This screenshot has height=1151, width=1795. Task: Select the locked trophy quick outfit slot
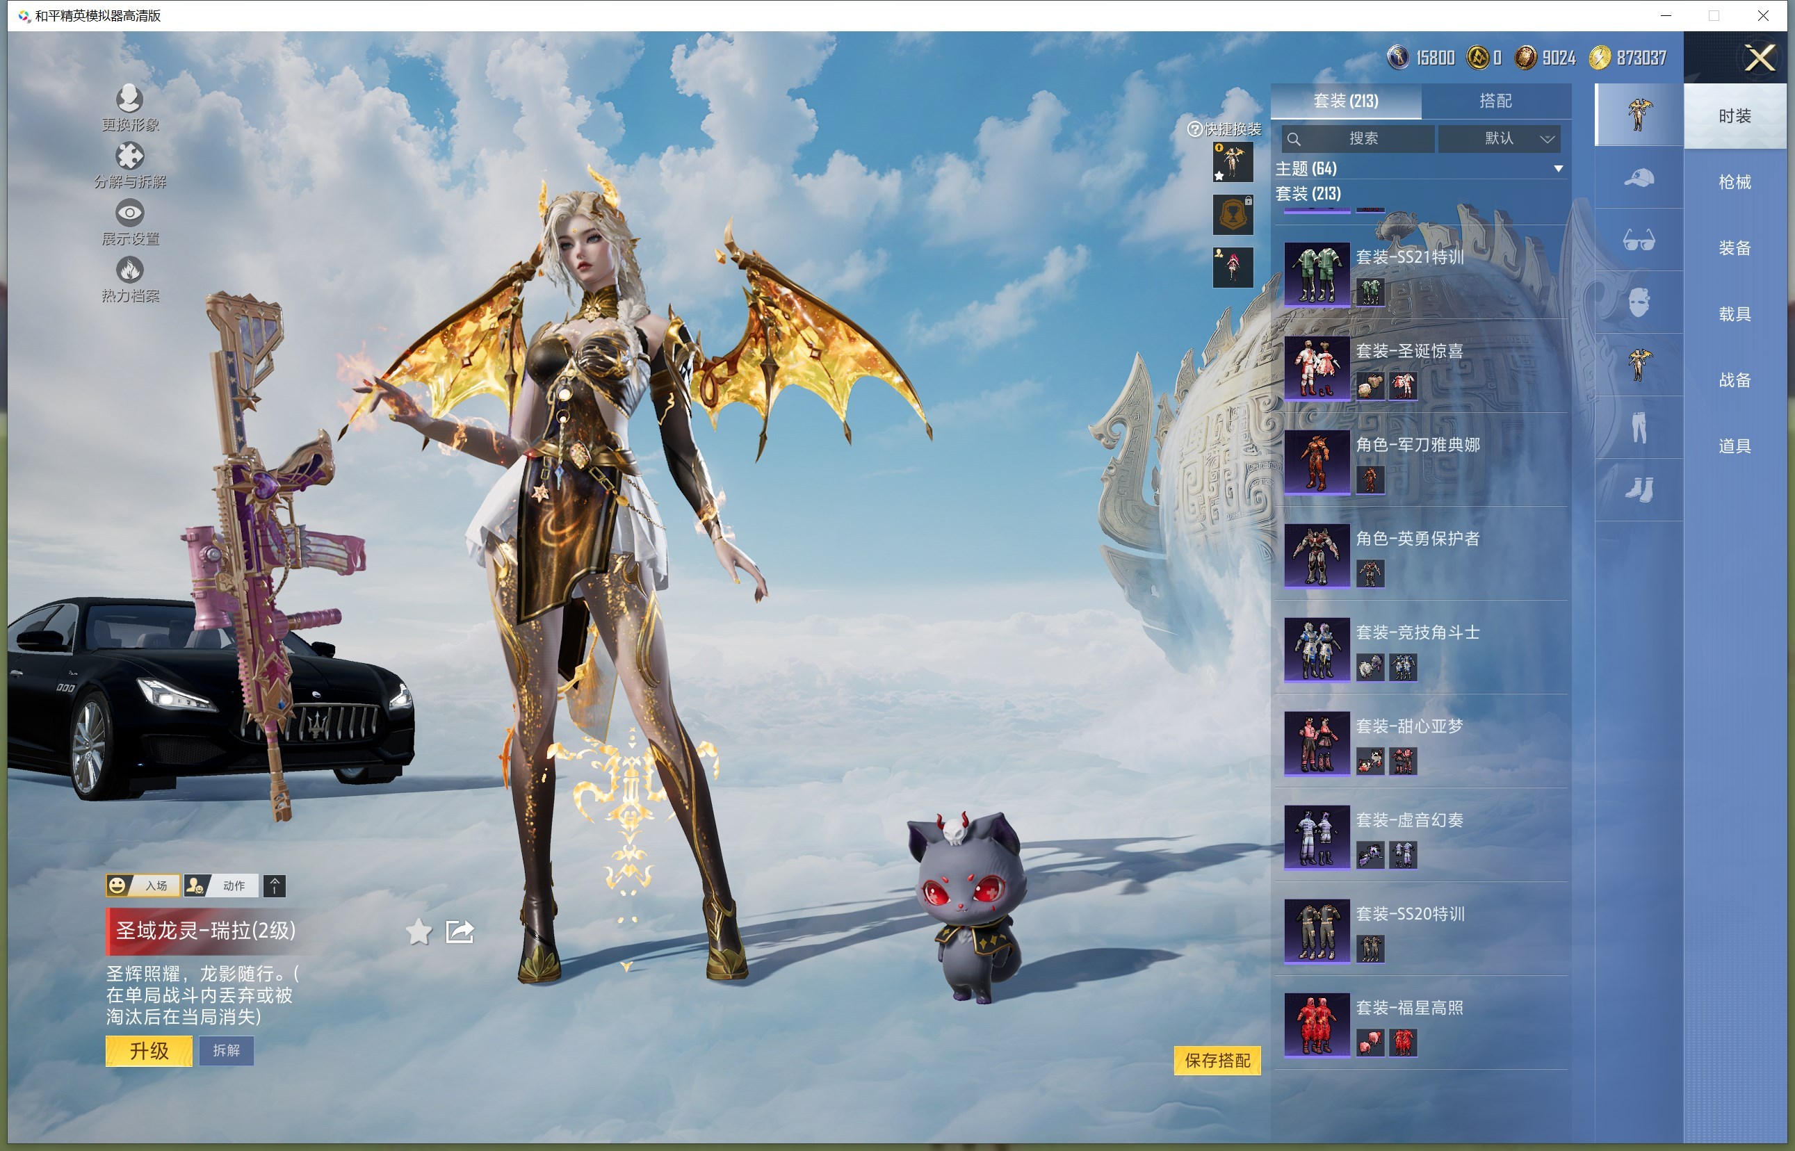click(1233, 215)
